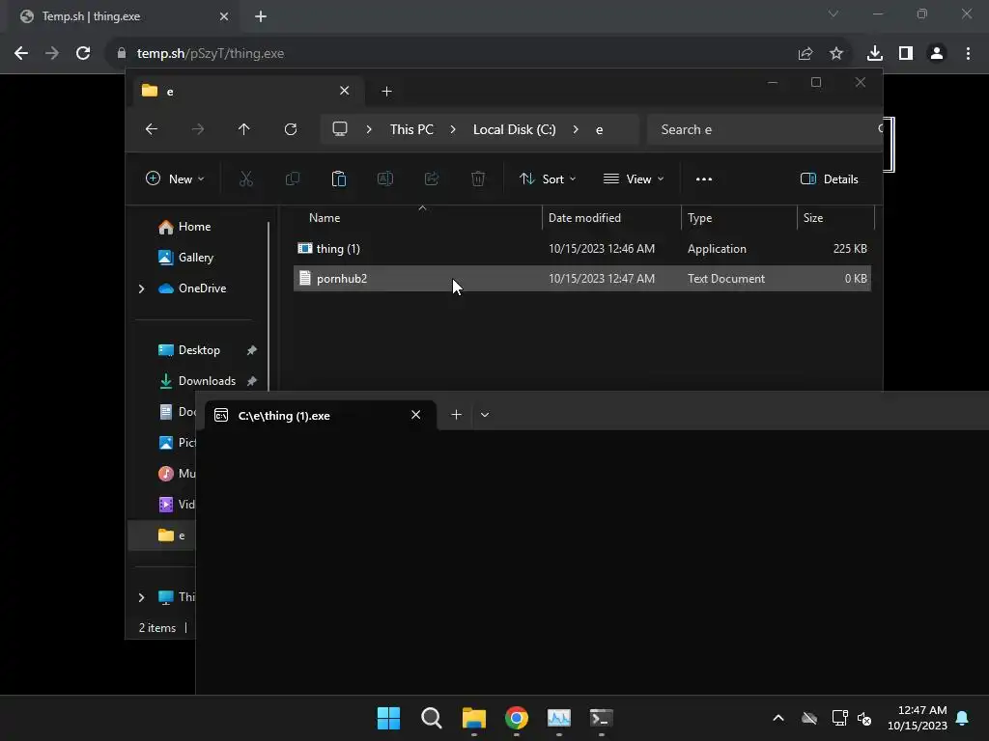Expand chevron after This PC in breadcrumb

pos(453,129)
